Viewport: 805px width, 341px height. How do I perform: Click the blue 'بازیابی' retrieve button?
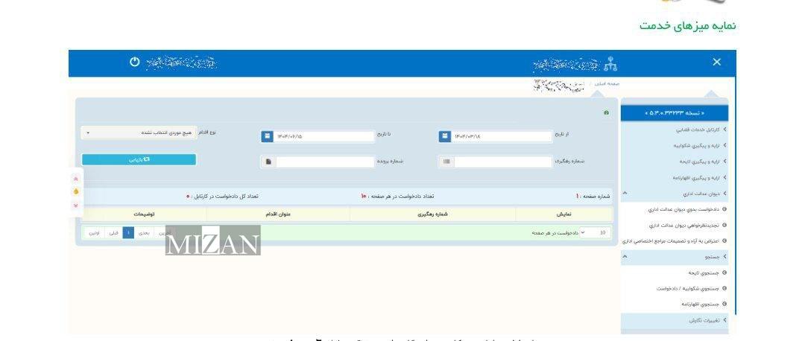139,159
